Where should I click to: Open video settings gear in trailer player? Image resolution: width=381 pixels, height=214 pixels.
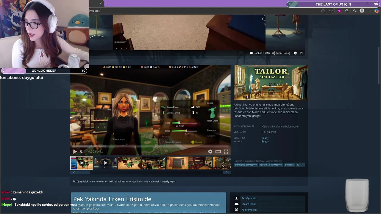pos(210,152)
